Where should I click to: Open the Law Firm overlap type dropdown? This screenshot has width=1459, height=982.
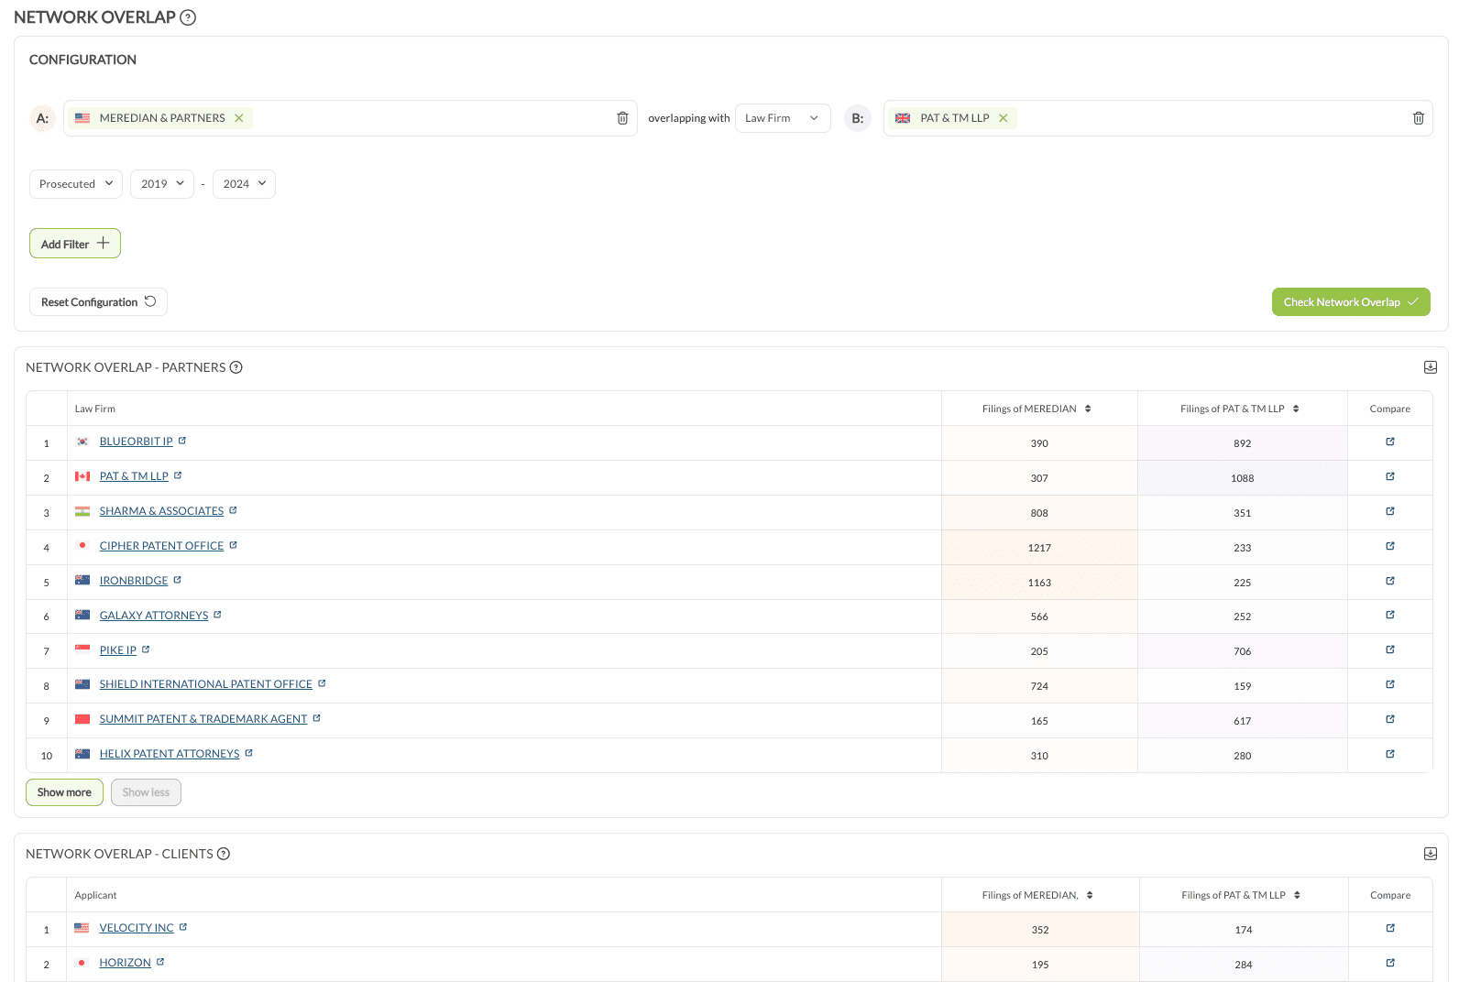tap(783, 118)
